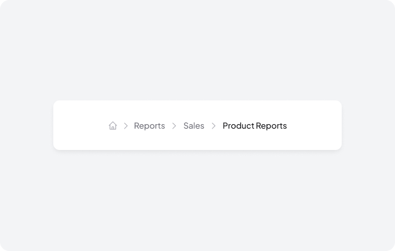Viewport: 395px width, 251px height.
Task: Click the Product Reports current page label
Action: pos(255,125)
